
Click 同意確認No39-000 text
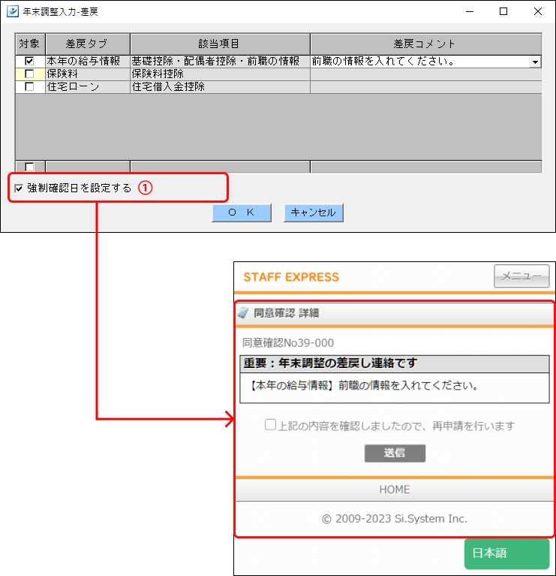click(288, 342)
